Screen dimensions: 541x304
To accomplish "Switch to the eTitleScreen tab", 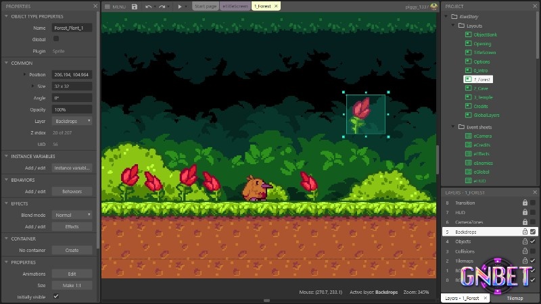I will (235, 6).
